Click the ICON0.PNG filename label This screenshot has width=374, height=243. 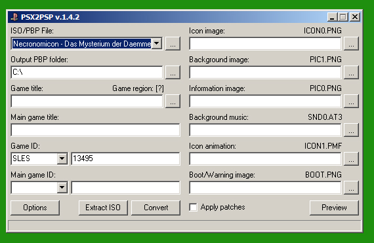point(322,31)
